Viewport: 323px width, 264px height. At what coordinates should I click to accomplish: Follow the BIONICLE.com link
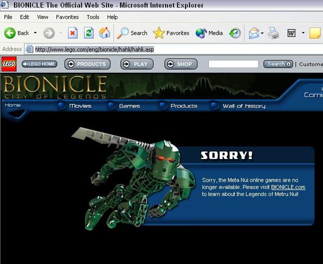(288, 187)
